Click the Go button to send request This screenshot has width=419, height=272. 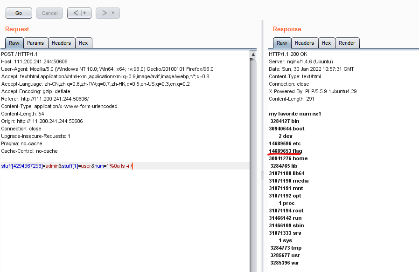pyautogui.click(x=19, y=13)
